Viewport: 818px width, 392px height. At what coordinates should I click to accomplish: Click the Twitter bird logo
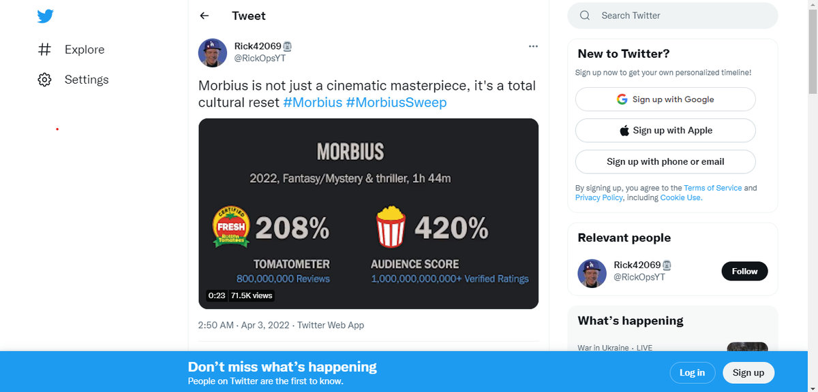pos(46,16)
